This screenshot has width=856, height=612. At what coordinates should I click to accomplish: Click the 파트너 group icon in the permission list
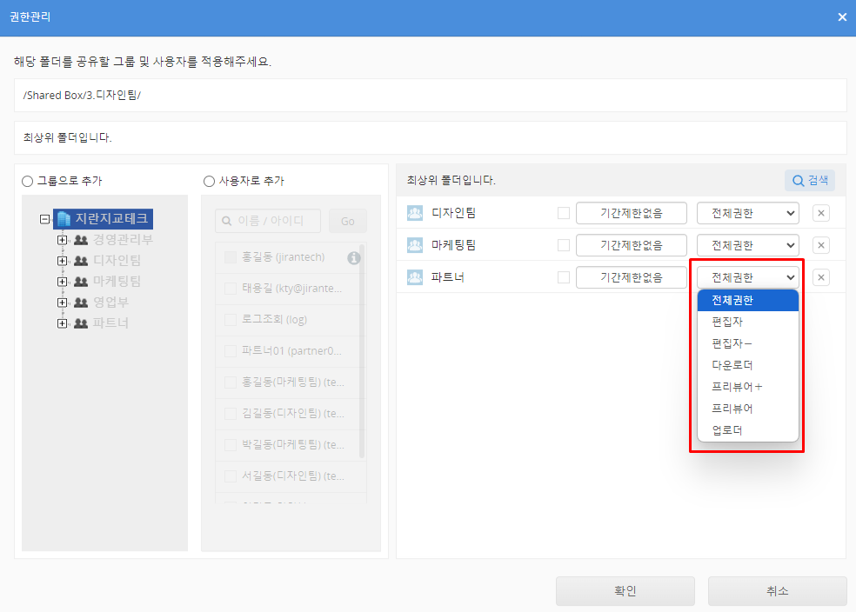pos(415,277)
